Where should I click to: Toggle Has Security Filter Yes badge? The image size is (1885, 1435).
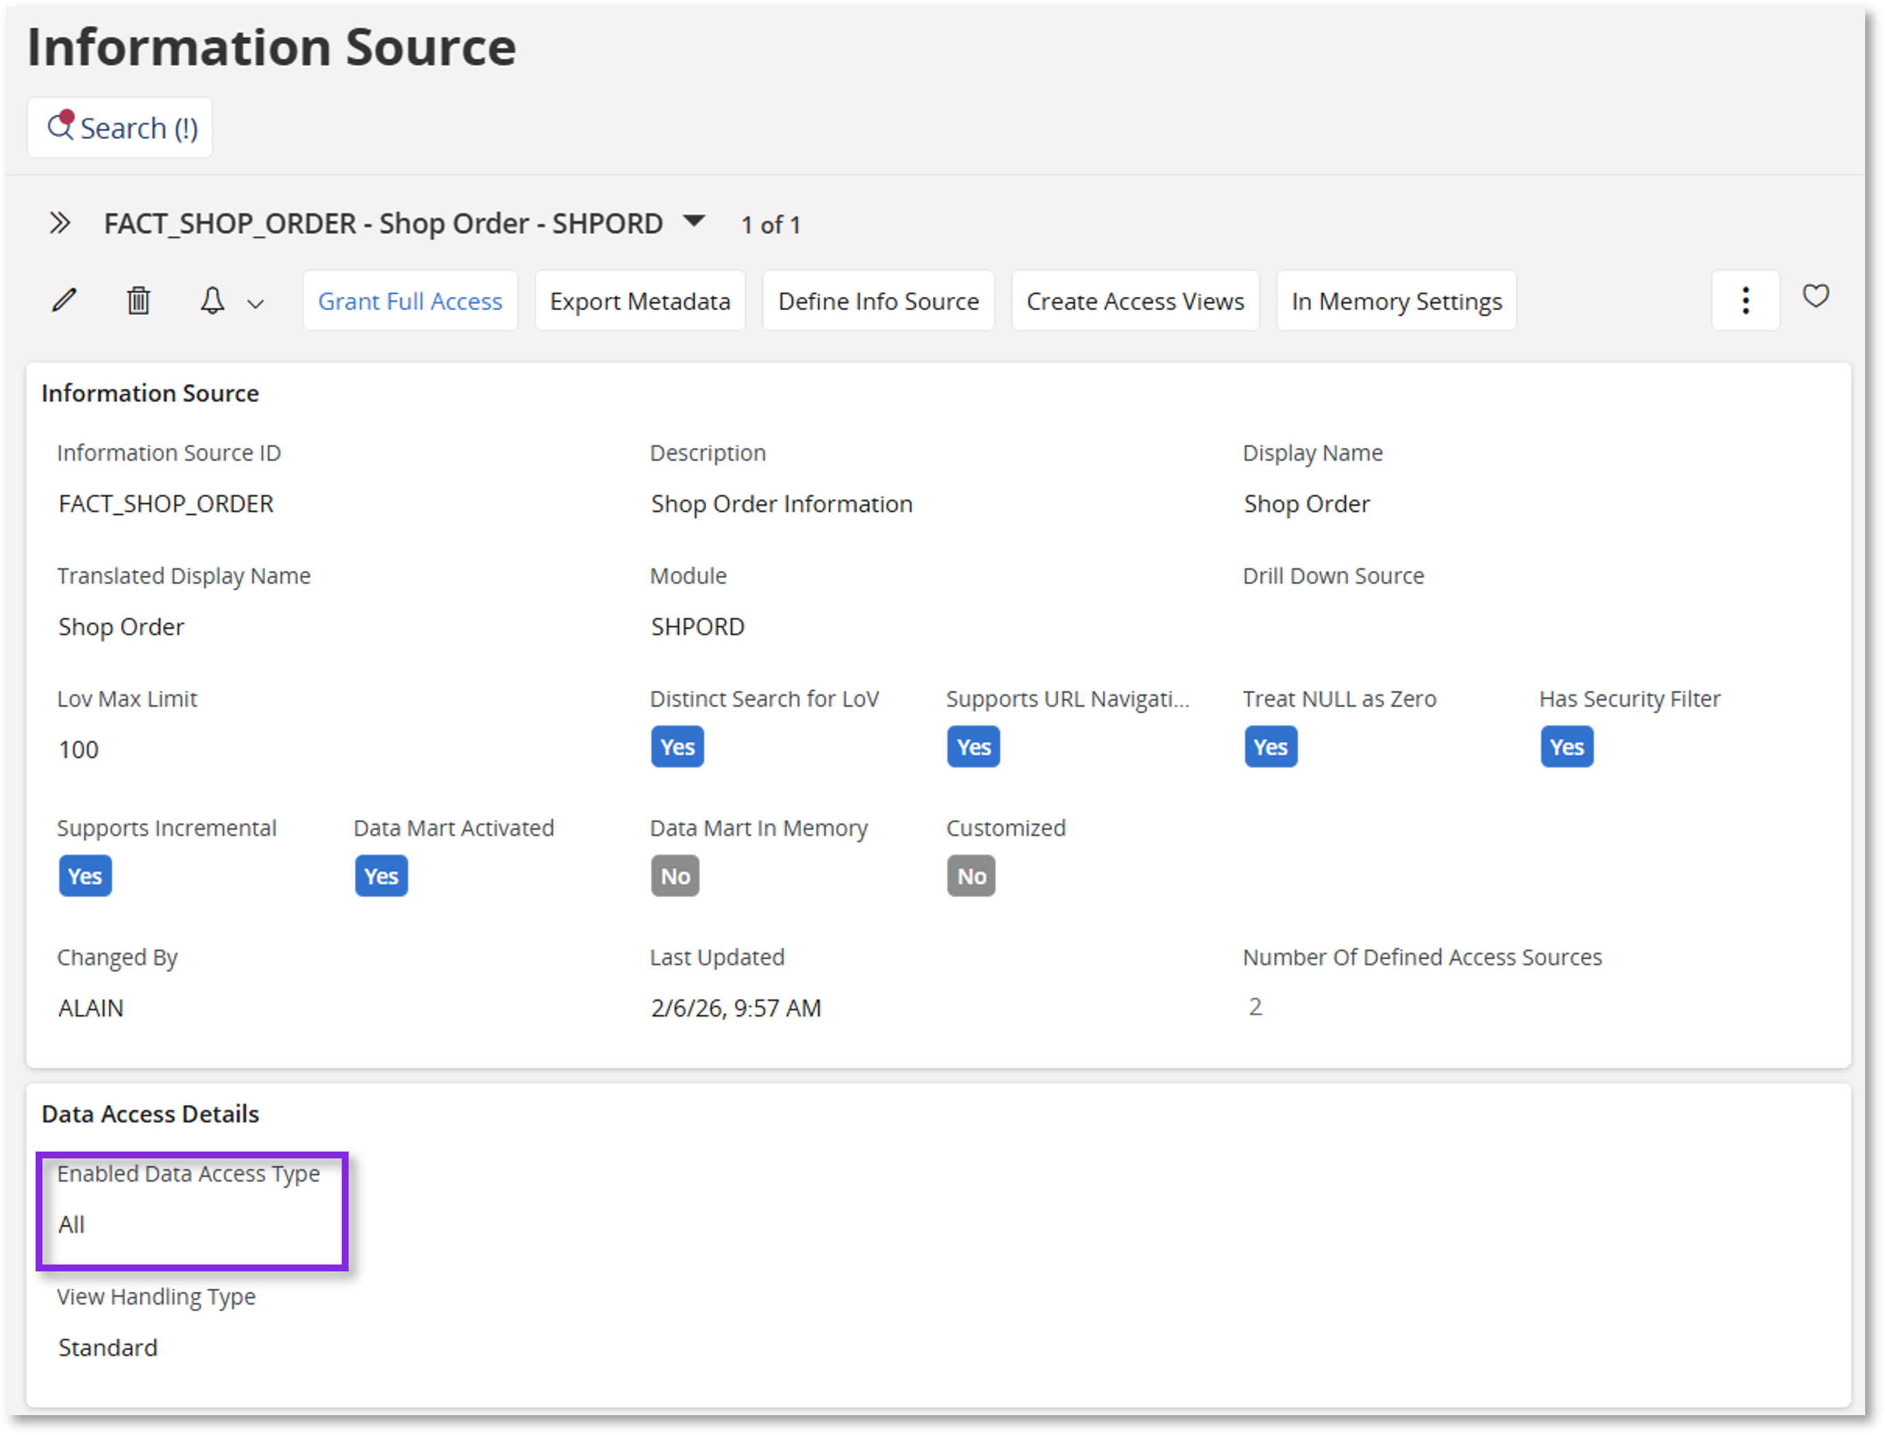1567,748
